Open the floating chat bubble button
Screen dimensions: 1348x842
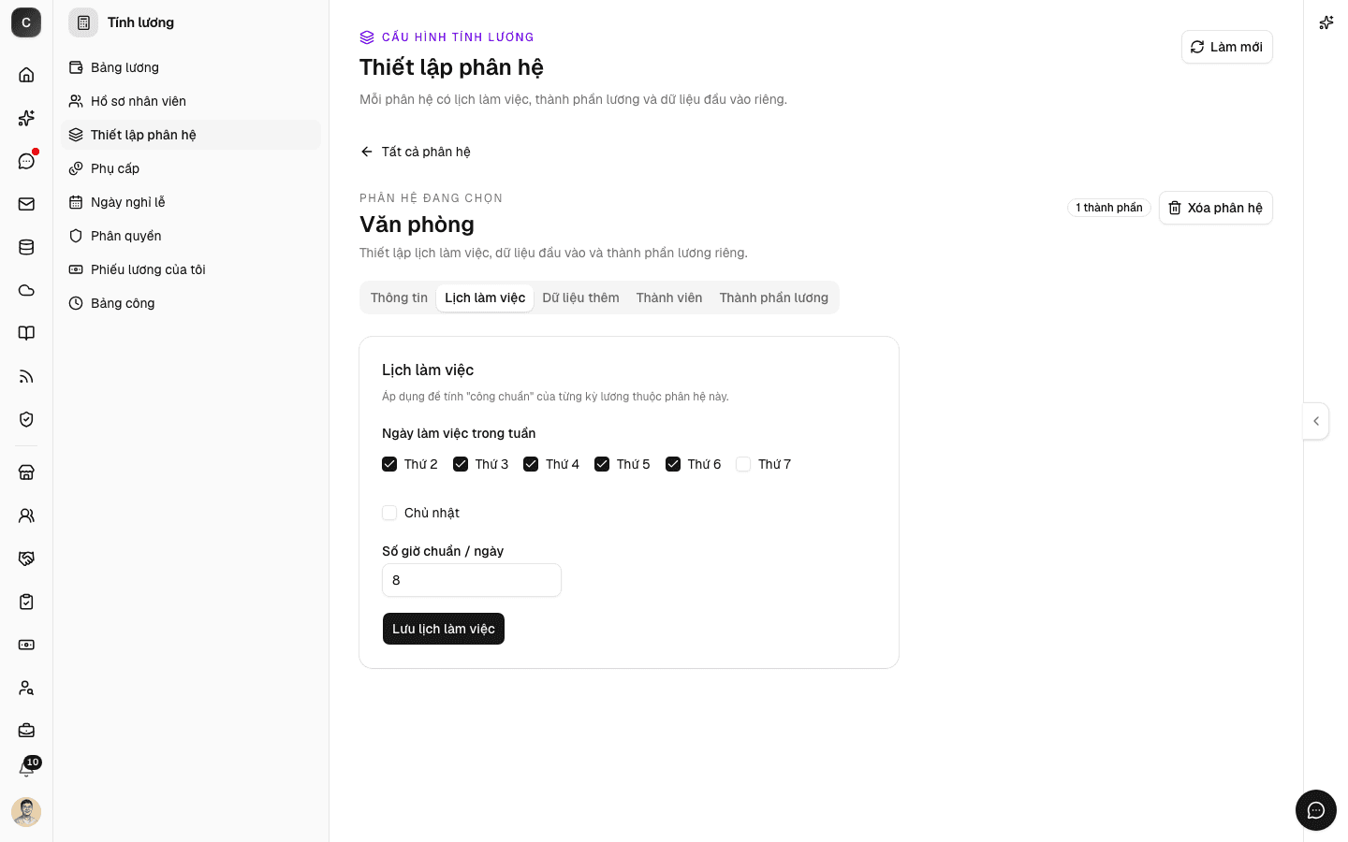pyautogui.click(x=1316, y=810)
